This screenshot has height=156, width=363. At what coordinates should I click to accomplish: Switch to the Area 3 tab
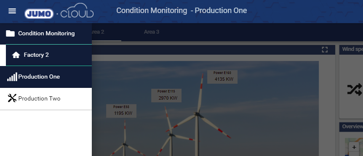click(152, 32)
